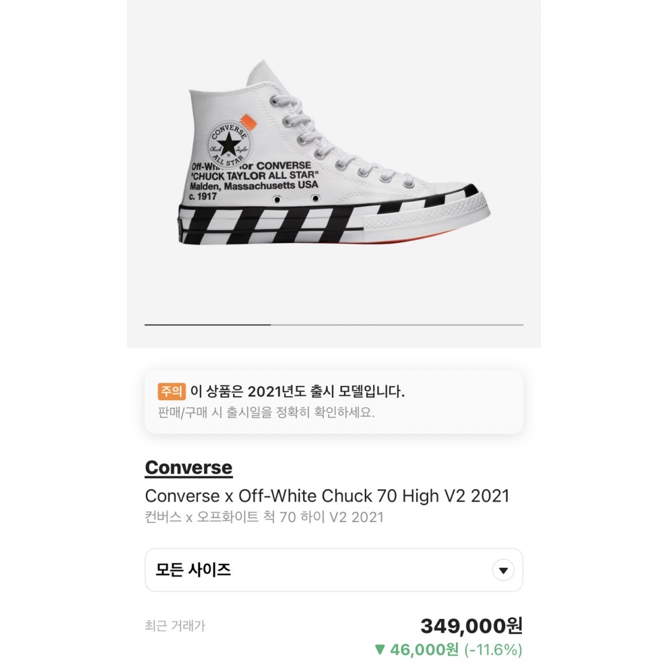The image size is (668, 668).
Task: Open the Converse brand page link
Action: tap(188, 468)
